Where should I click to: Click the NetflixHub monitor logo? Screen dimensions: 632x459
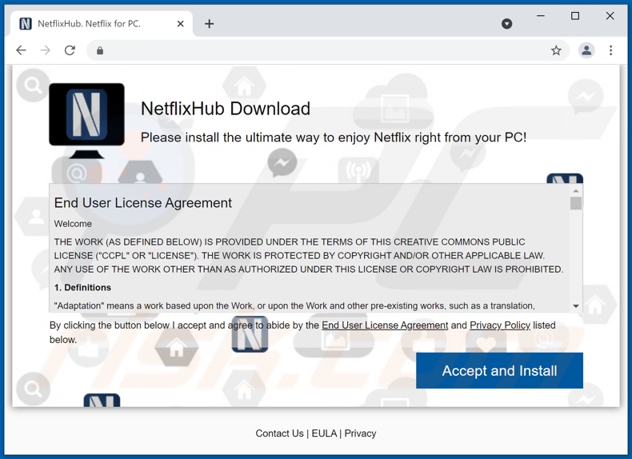point(86,120)
